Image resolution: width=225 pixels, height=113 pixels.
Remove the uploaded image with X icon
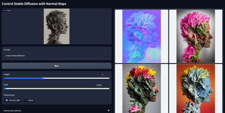coord(109,11)
